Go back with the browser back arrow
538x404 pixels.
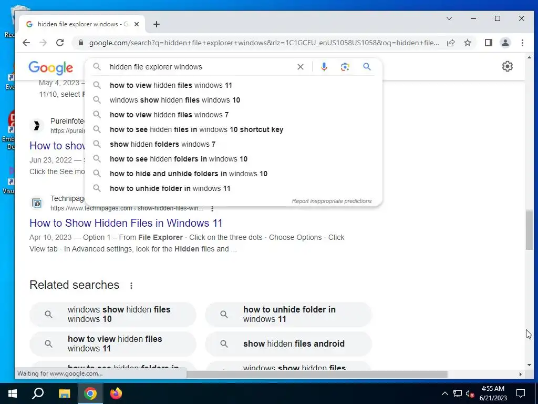tap(26, 43)
